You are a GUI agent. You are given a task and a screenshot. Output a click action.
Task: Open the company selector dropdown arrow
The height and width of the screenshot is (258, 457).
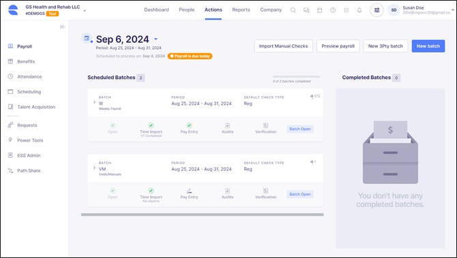tap(85, 11)
